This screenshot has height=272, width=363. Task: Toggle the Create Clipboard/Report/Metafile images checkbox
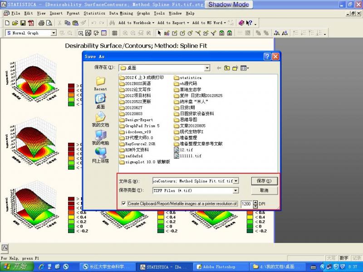coord(123,203)
